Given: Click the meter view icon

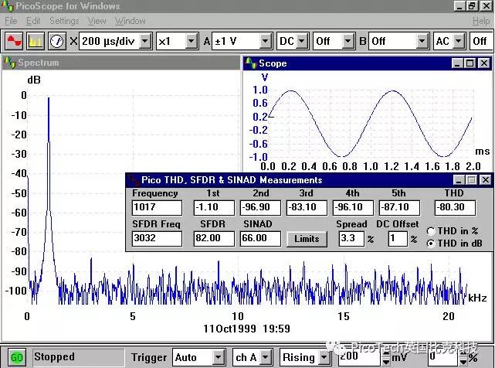Looking at the screenshot, I should pos(56,40).
